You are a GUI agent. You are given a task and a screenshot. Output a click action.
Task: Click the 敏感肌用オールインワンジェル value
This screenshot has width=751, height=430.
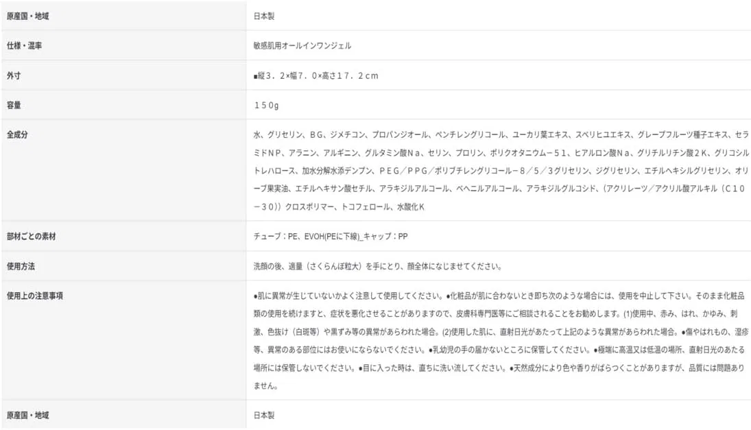[x=302, y=46]
